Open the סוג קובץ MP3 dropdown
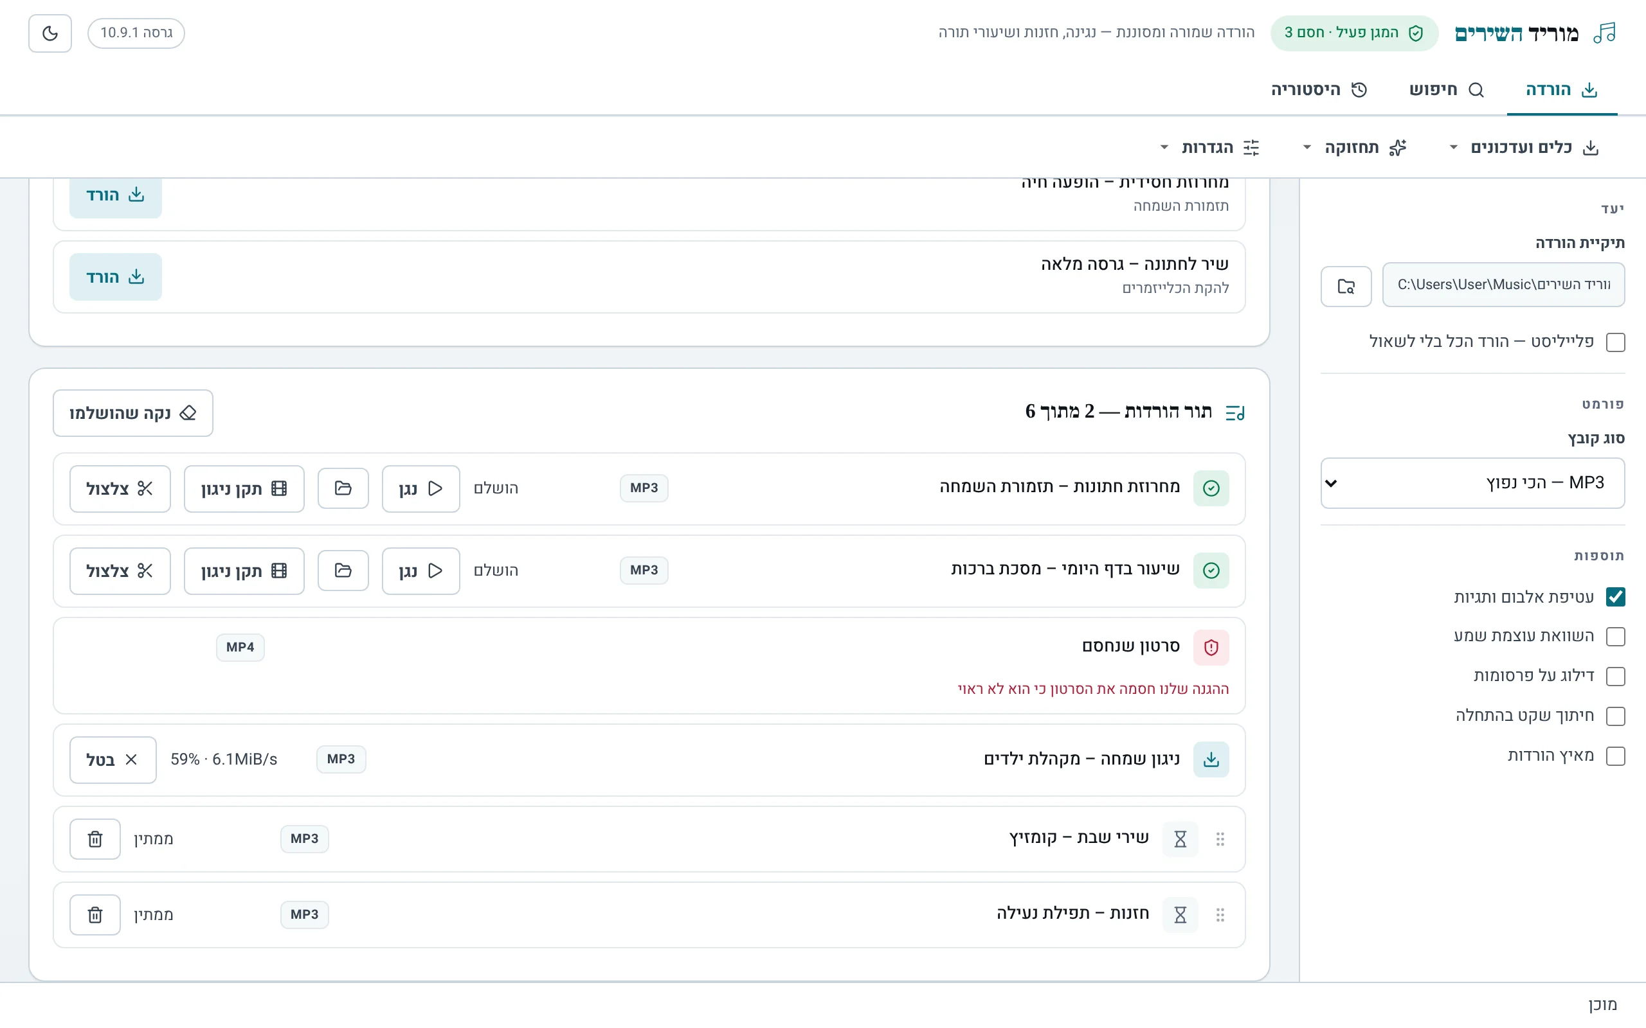Image resolution: width=1646 pixels, height=1028 pixels. [1472, 483]
